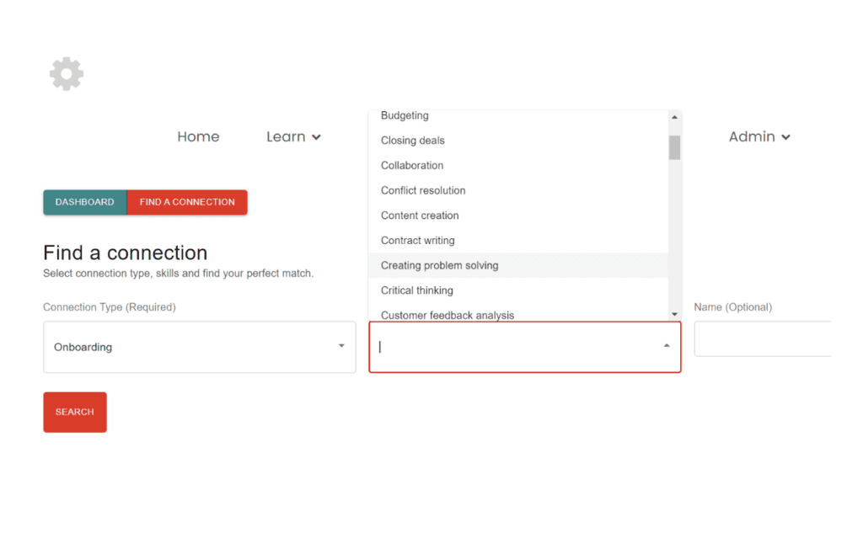Pick Collaboration from the list
This screenshot has width=863, height=543.
coord(518,166)
